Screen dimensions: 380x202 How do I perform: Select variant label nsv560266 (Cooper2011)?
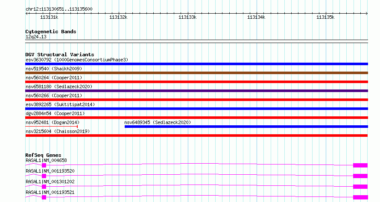tap(54, 95)
